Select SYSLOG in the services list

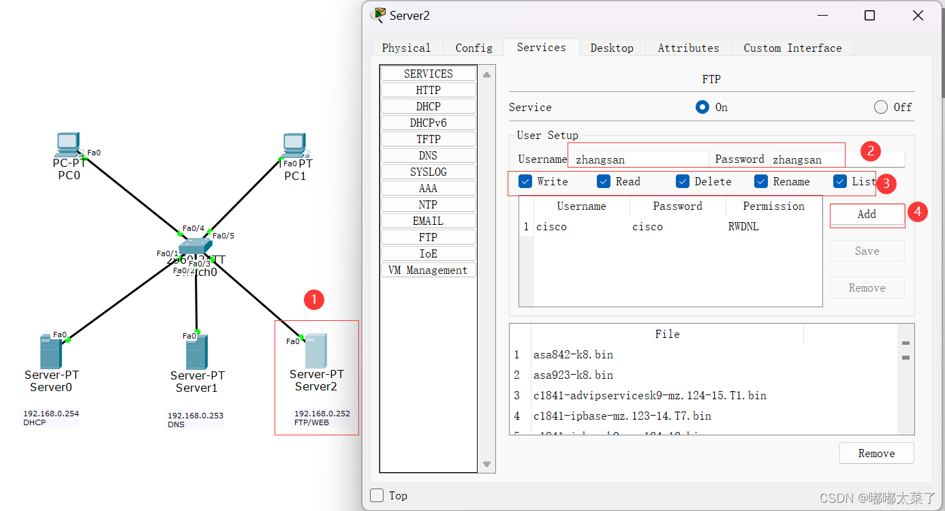click(x=429, y=172)
